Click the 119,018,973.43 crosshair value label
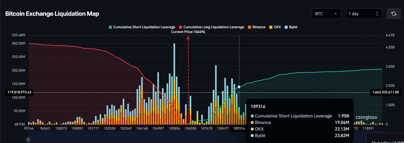This screenshot has height=143, width=404. coord(19,92)
